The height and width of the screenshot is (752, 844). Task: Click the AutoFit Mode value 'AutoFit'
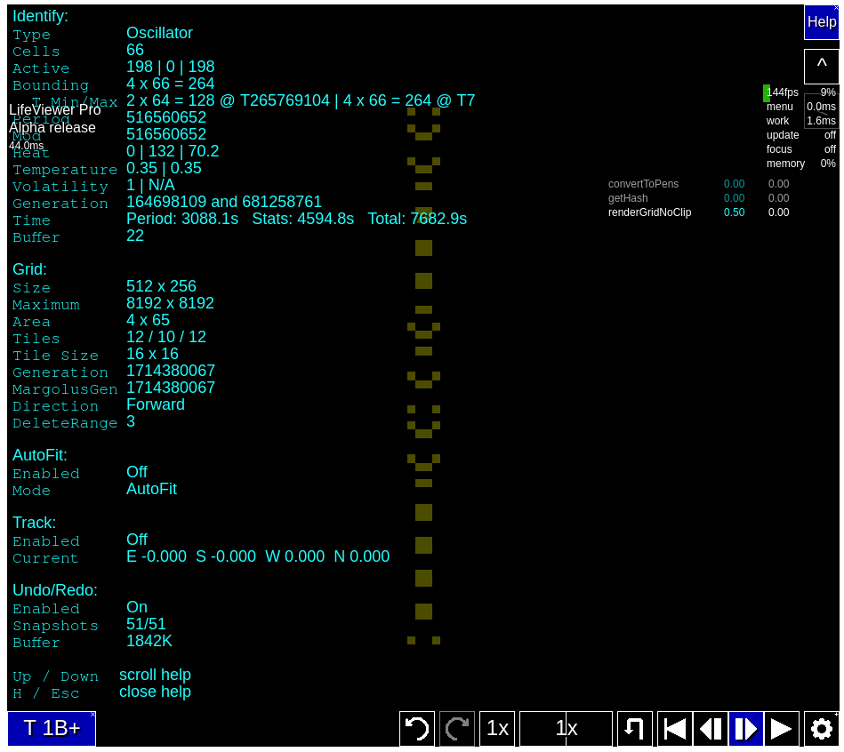151,489
